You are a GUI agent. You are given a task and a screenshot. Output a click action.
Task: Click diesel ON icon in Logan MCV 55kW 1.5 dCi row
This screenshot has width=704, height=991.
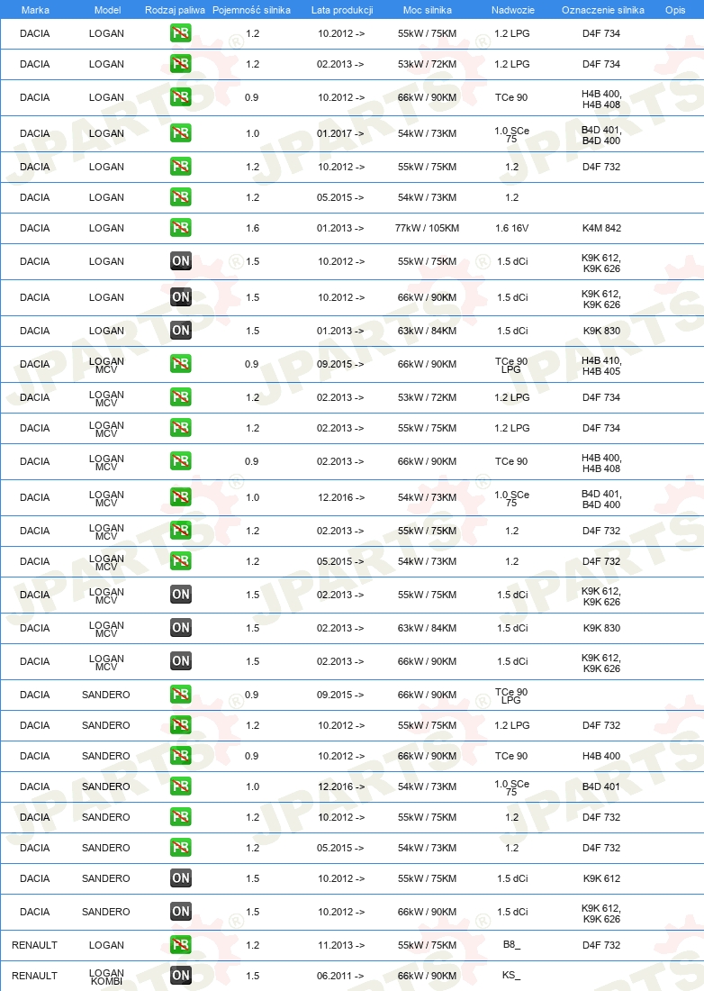(x=181, y=595)
